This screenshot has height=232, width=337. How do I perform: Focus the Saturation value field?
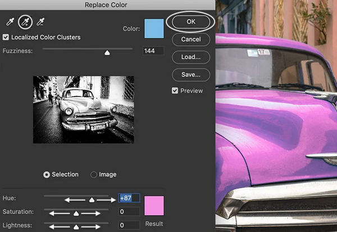[x=129, y=212]
